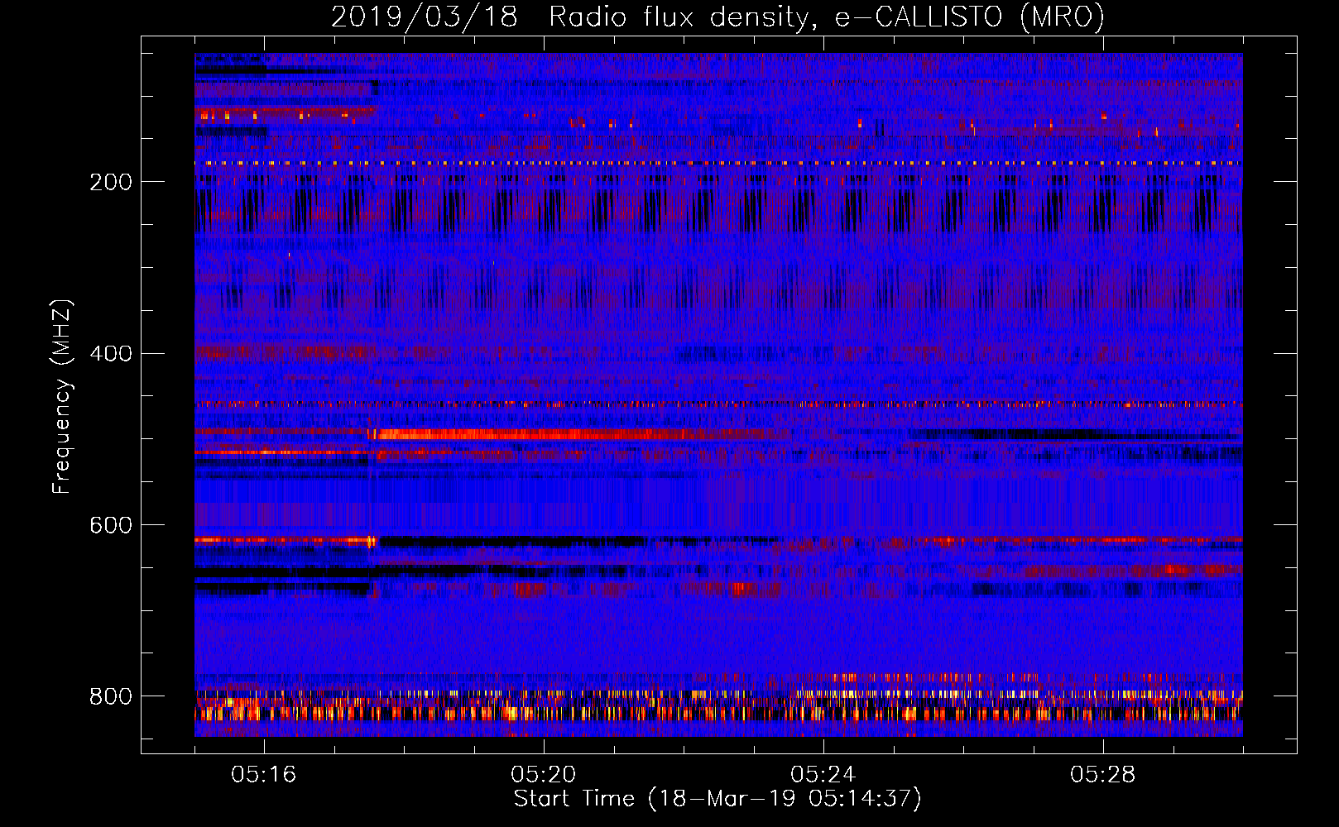The image size is (1339, 827).
Task: Click the 05:16 time tick label
Action: pyautogui.click(x=264, y=774)
